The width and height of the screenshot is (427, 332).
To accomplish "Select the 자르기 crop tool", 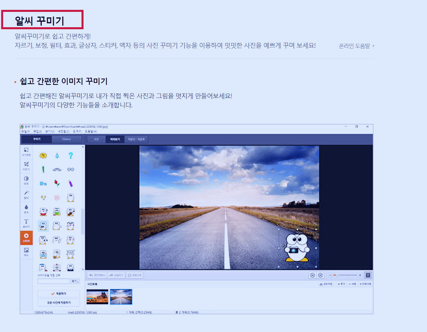I will 26,166.
